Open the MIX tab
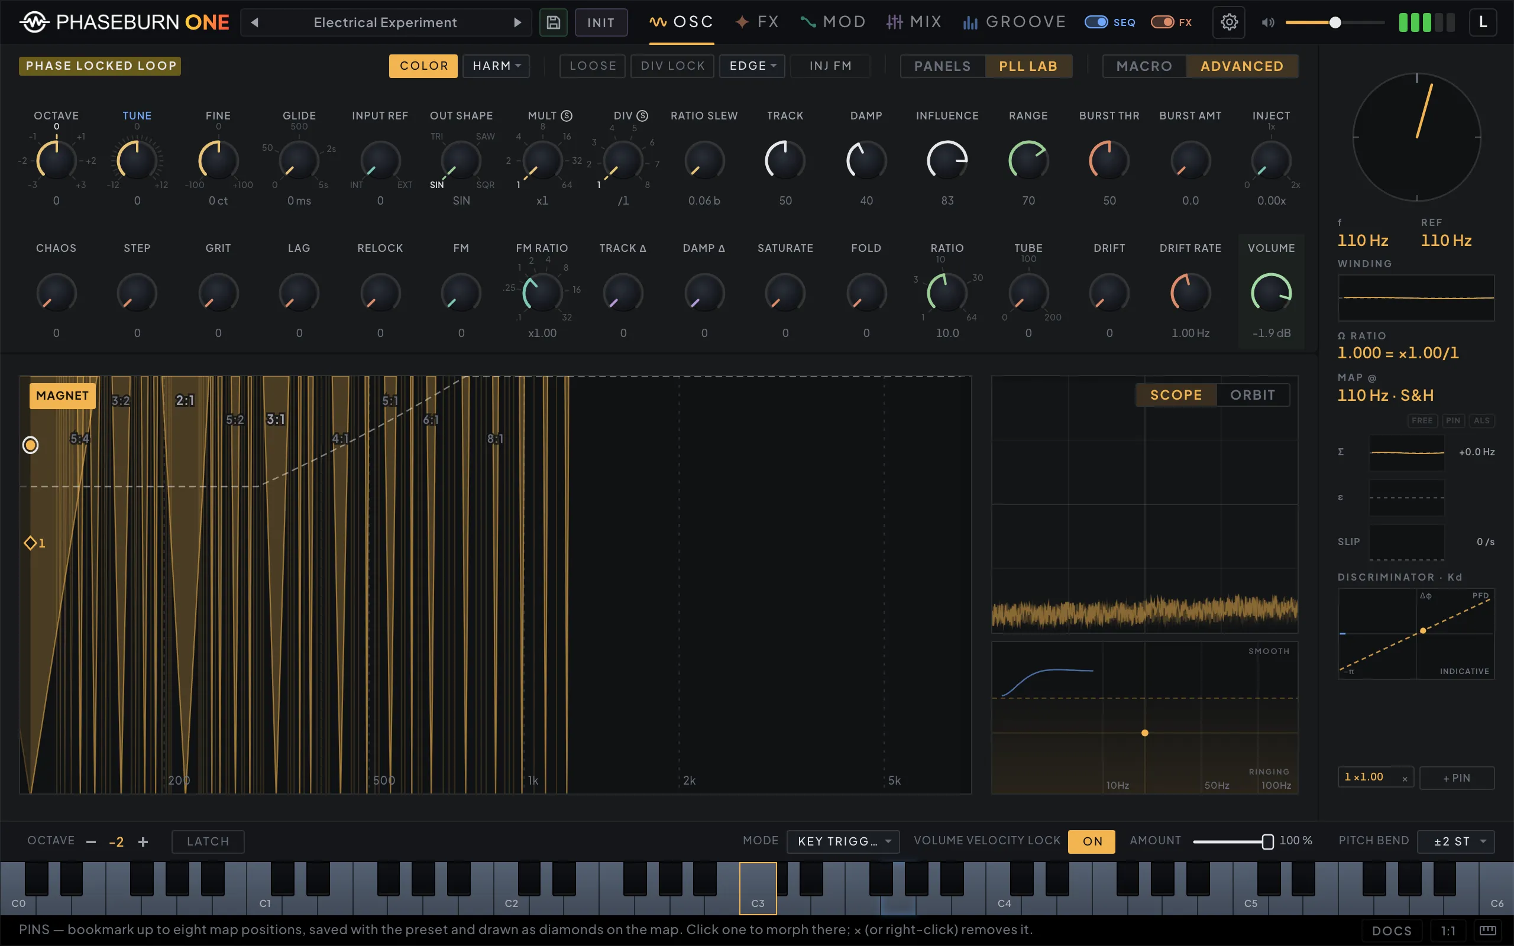The height and width of the screenshot is (946, 1514). 914,22
